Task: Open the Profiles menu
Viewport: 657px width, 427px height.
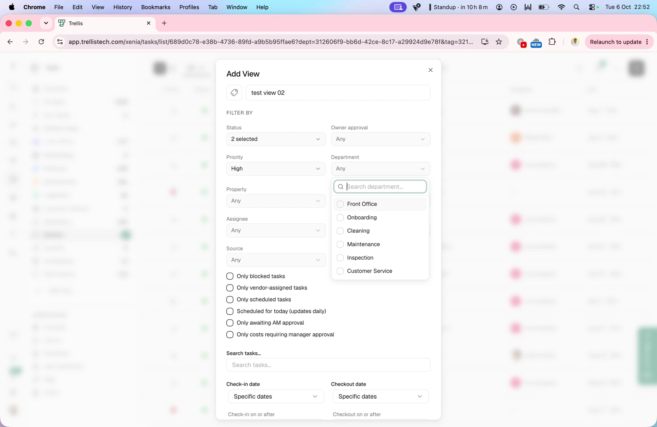Action: point(189,7)
